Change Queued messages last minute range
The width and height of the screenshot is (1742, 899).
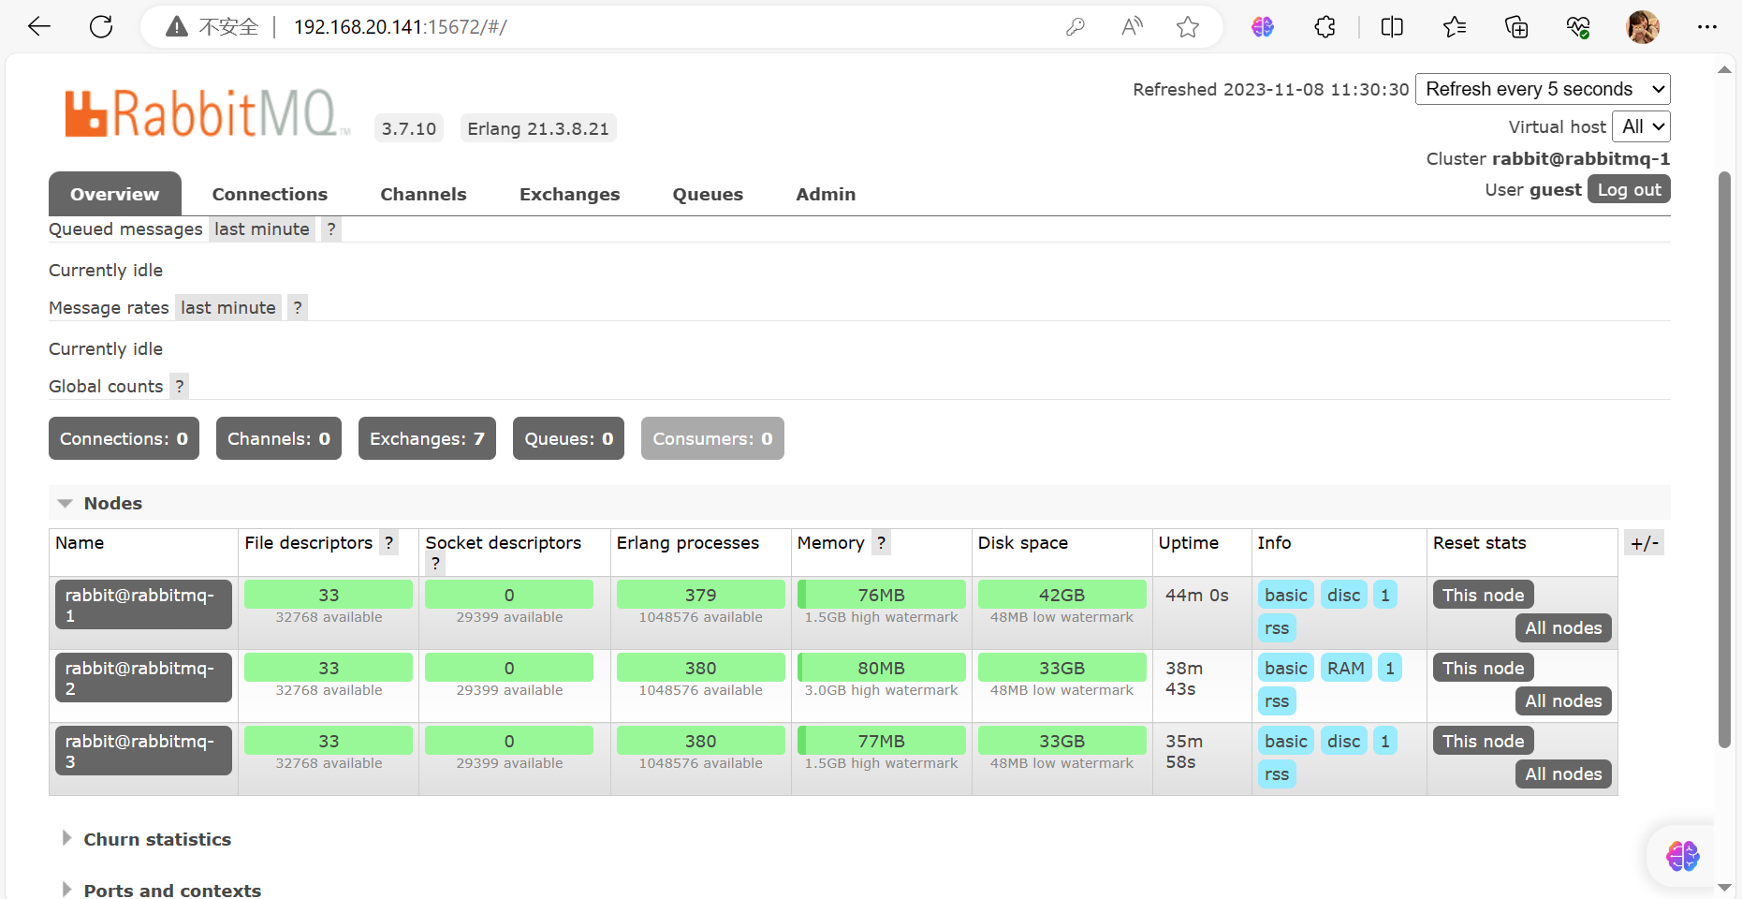pyautogui.click(x=262, y=229)
